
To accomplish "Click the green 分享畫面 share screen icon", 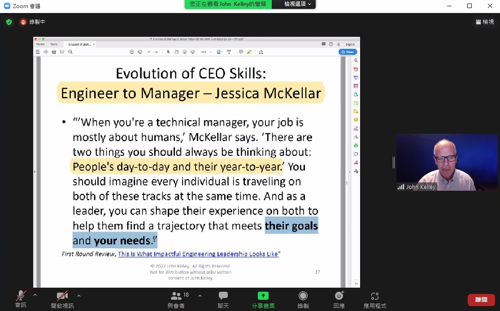I will point(263,296).
